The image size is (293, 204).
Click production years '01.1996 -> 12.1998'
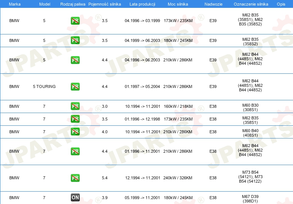tap(142, 119)
